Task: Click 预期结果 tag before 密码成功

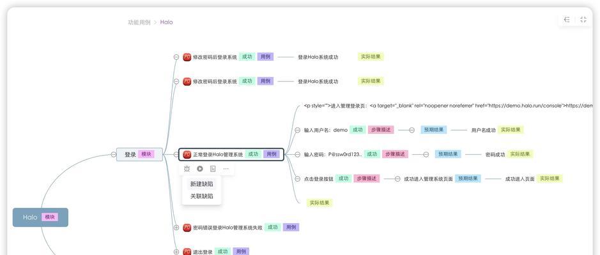Action: [x=448, y=154]
